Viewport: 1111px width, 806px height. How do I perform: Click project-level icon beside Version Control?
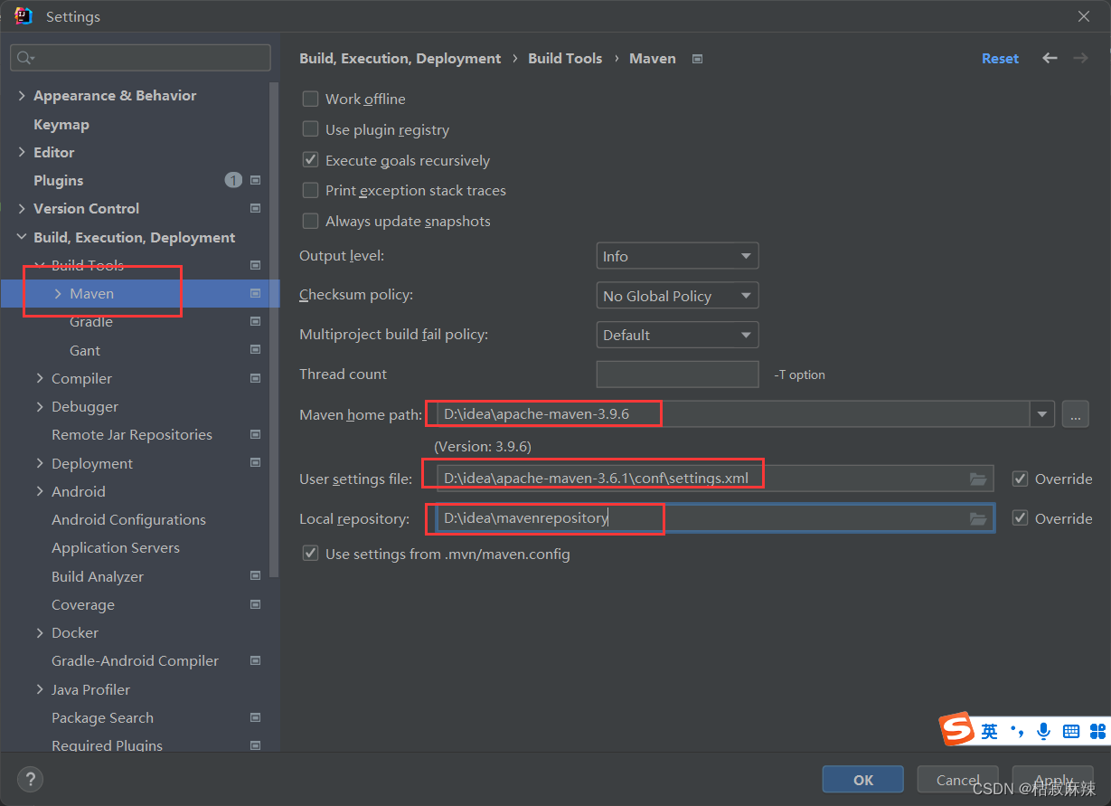255,208
